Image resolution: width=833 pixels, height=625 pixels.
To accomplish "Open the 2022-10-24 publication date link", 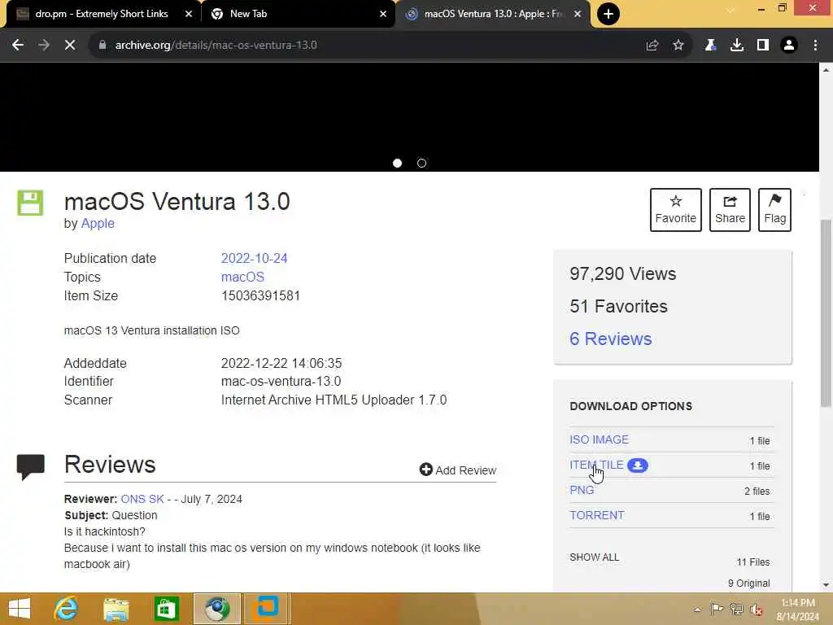I will (254, 258).
